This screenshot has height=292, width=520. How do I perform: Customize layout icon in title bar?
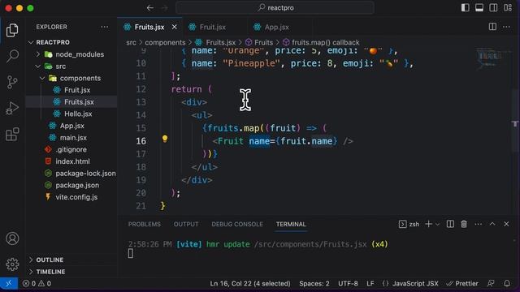[508, 7]
